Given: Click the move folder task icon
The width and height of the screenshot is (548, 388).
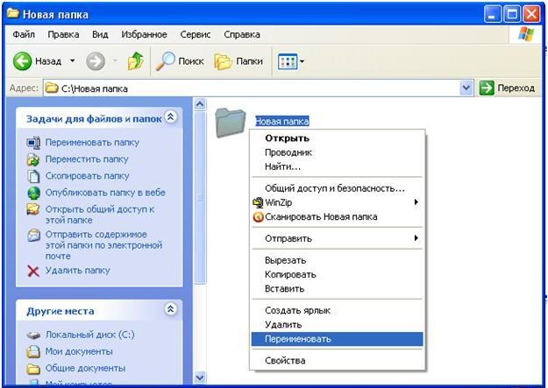Looking at the screenshot, I should pyautogui.click(x=33, y=159).
